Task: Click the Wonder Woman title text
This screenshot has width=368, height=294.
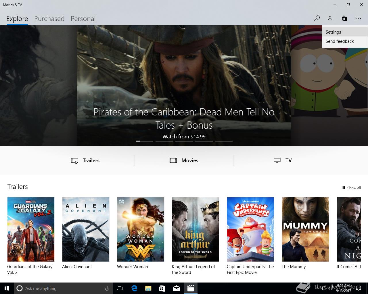Action: click(x=133, y=267)
